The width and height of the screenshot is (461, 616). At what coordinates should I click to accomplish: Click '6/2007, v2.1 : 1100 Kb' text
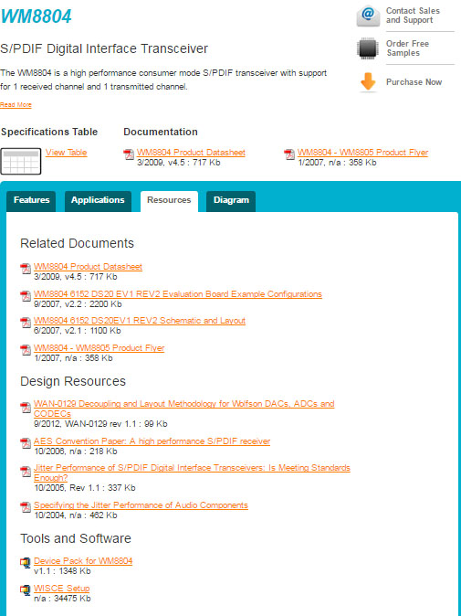point(78,331)
